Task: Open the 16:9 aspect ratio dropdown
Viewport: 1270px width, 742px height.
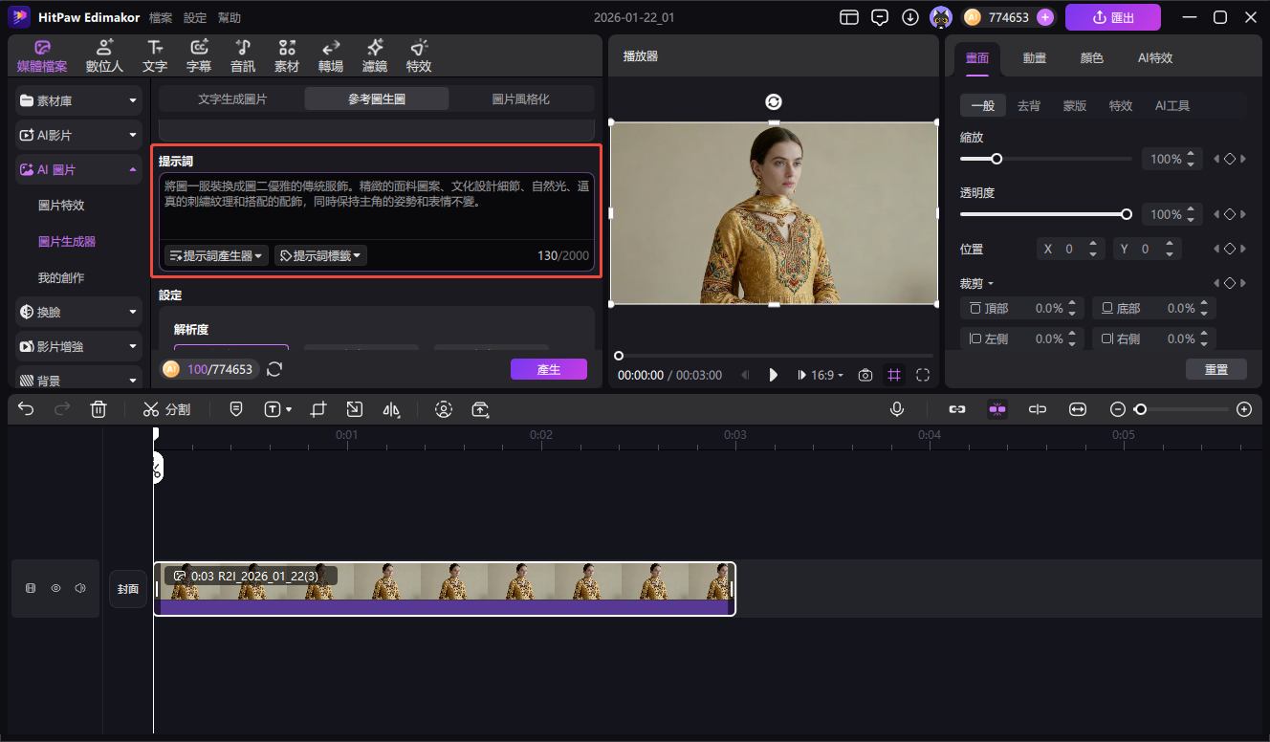Action: [821, 375]
